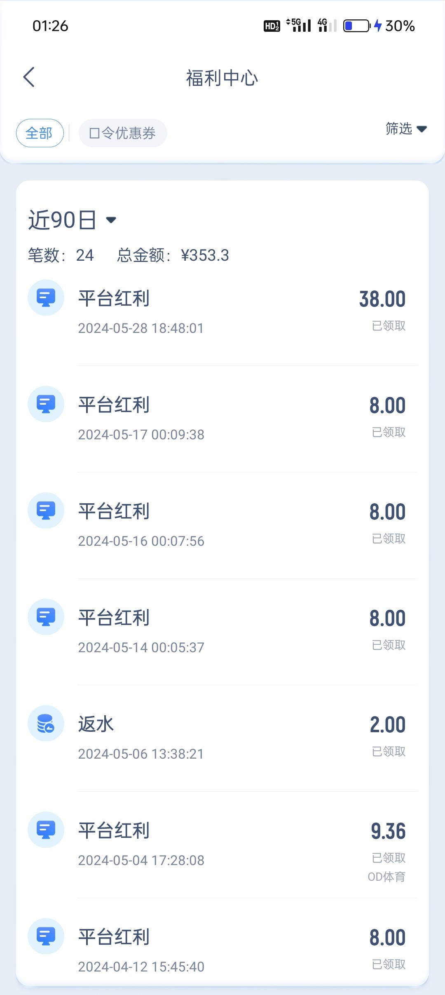The height and width of the screenshot is (995, 445).
Task: Tap icon for 2024-05-14 platform bonus
Action: (46, 617)
